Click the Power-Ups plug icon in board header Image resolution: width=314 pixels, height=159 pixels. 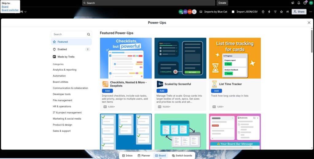pyautogui.click(x=263, y=12)
